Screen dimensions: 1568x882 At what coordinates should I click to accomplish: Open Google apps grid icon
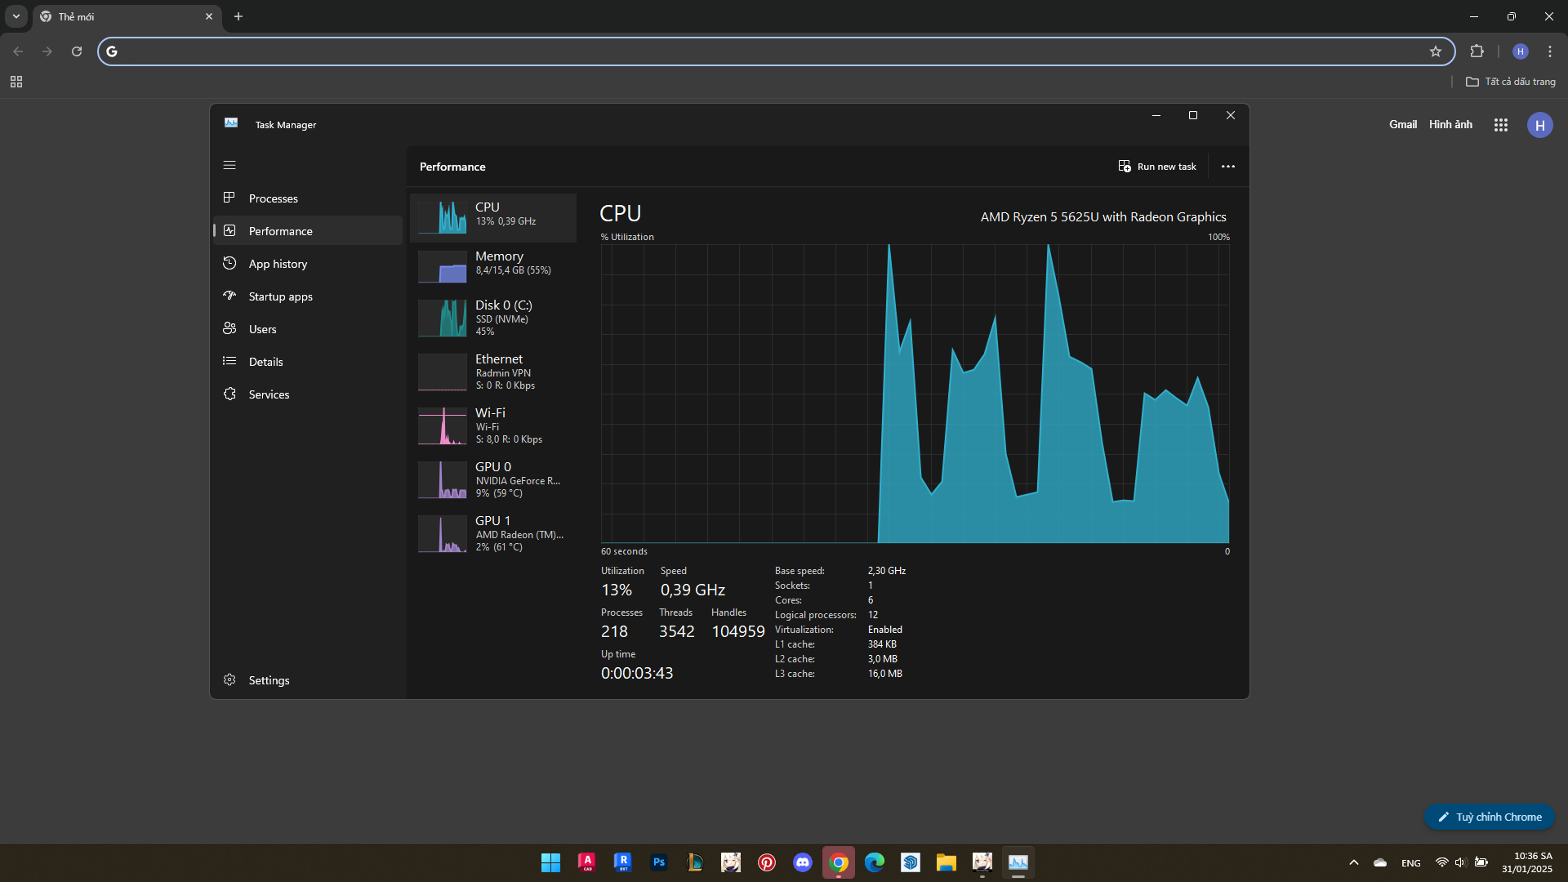point(1500,125)
